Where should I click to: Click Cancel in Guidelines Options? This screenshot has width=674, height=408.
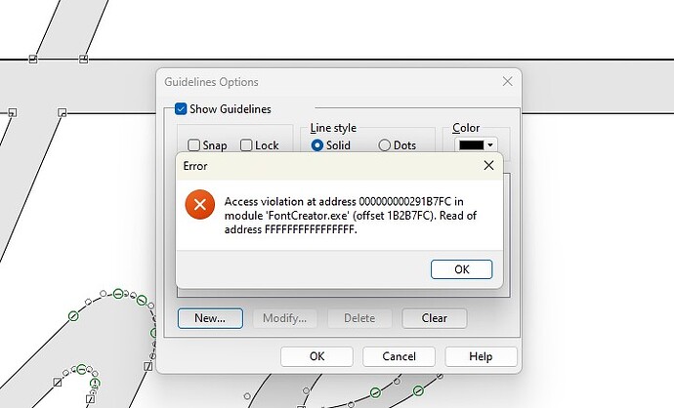399,356
